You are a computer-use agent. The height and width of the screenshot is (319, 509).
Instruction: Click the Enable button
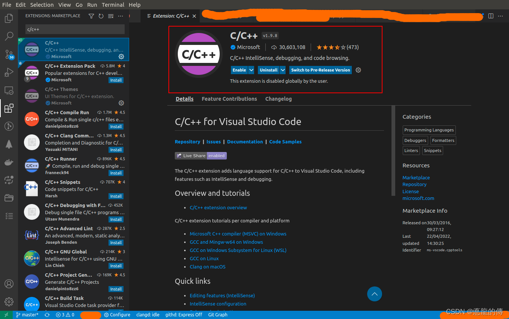pyautogui.click(x=239, y=70)
